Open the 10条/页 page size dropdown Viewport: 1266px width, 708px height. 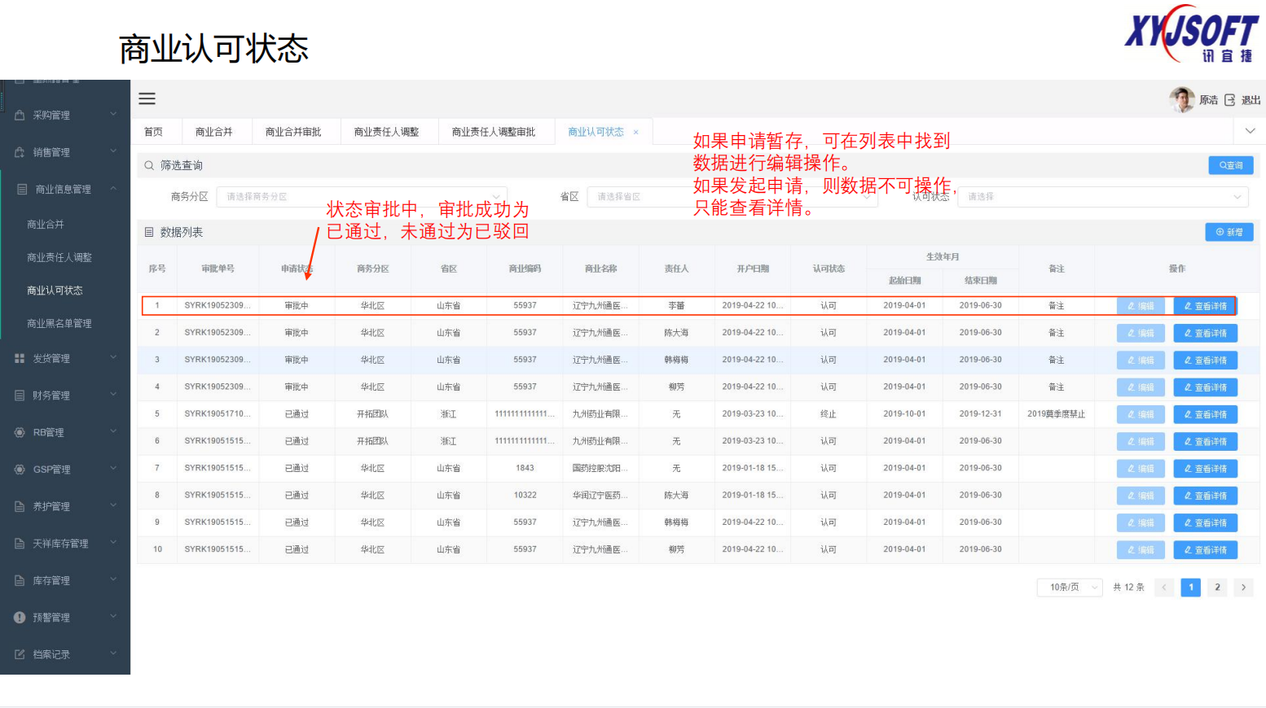click(x=1070, y=588)
